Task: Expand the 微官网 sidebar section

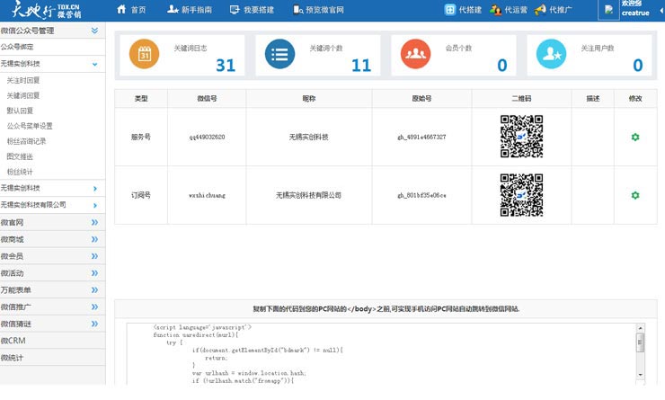Action: (x=94, y=222)
